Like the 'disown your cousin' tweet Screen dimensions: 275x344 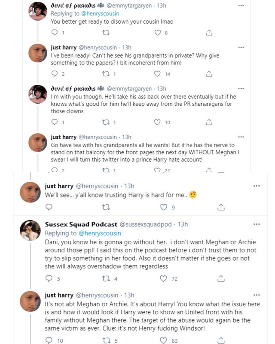[x=158, y=33]
